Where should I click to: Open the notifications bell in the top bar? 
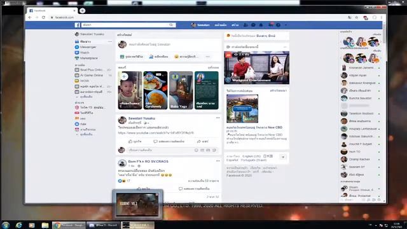click(261, 25)
